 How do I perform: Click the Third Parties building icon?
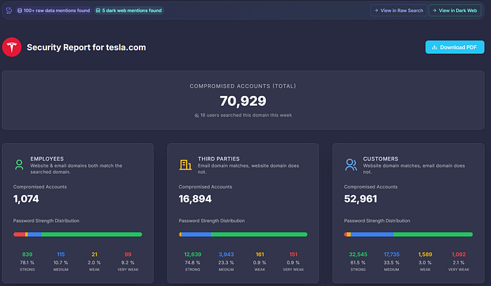[x=185, y=165]
